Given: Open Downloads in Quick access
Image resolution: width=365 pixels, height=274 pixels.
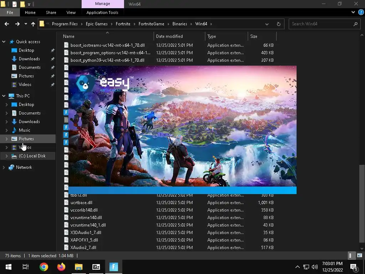Looking at the screenshot, I should coord(29,59).
